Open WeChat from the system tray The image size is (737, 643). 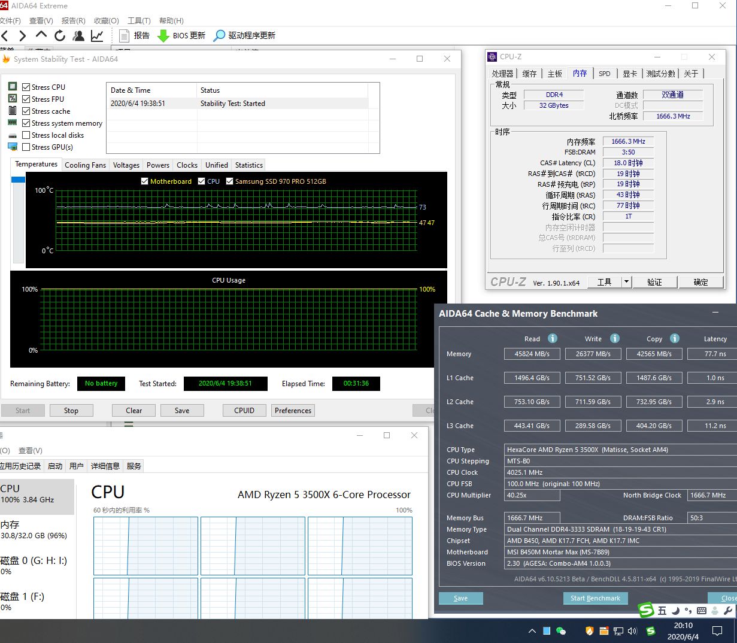[561, 630]
